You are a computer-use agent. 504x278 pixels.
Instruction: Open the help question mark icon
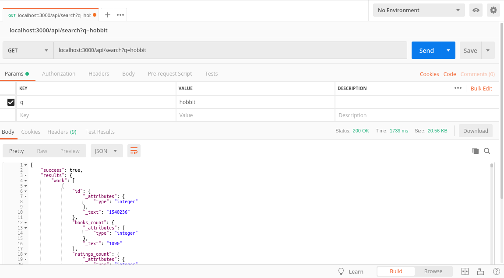click(496, 271)
